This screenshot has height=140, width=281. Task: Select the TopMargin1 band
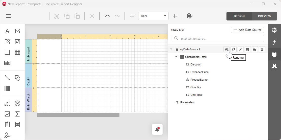[x=28, y=52]
